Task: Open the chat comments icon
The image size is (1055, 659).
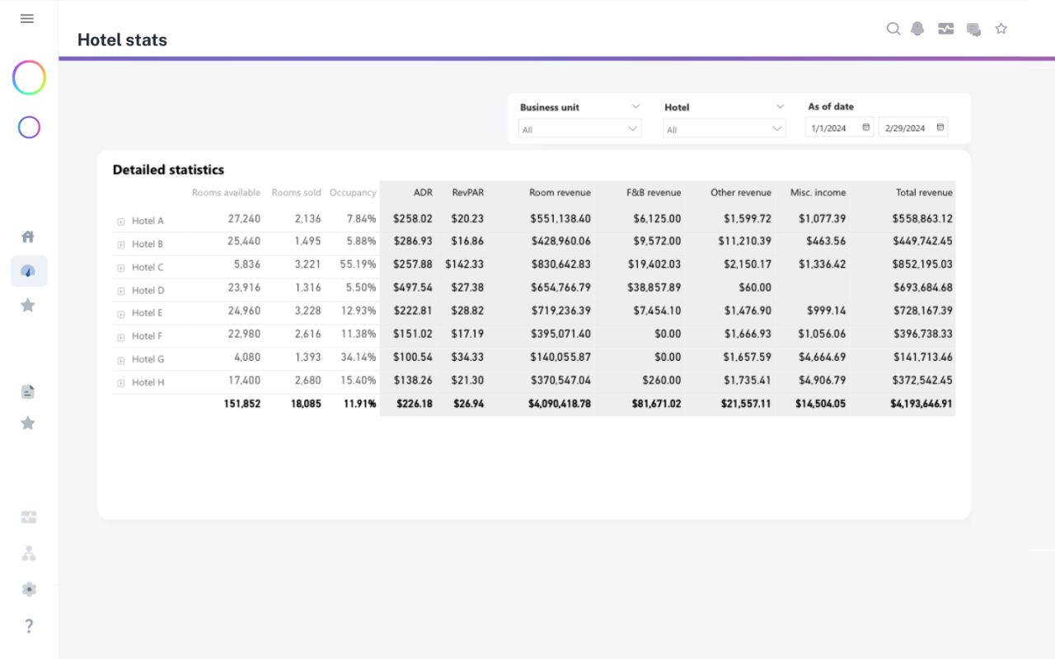Action: tap(973, 30)
